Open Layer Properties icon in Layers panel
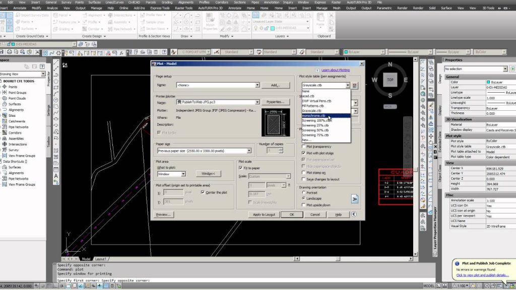Screen dimensions: 516x290 [255, 15]
